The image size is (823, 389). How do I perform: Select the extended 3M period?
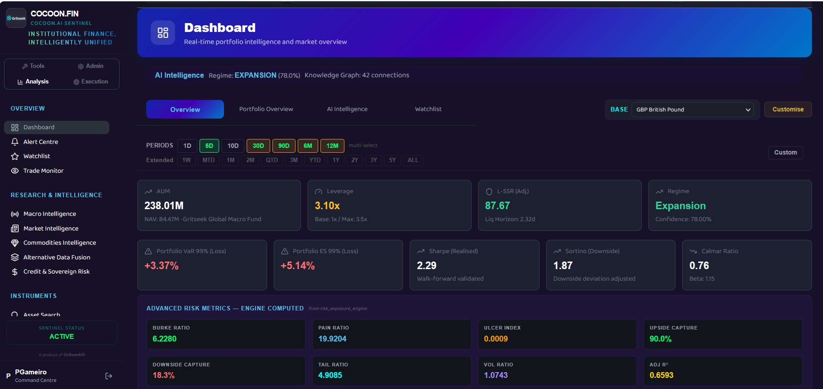[294, 160]
